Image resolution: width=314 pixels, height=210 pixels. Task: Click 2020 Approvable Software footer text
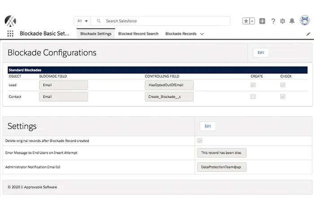[32, 187]
